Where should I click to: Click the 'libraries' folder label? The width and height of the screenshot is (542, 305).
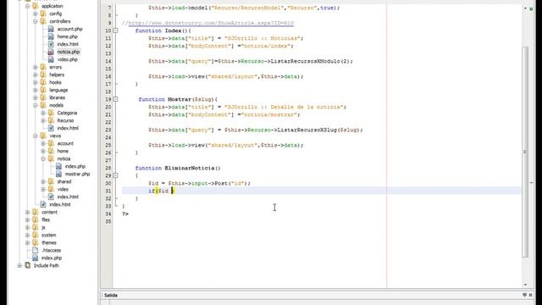pos(57,97)
